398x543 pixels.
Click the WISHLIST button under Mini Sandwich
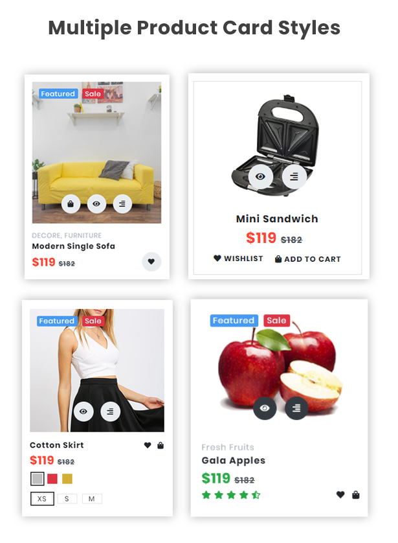[x=238, y=259]
